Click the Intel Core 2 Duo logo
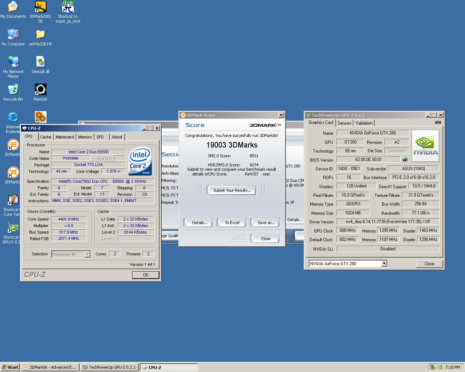This screenshot has width=465, height=372. click(140, 161)
